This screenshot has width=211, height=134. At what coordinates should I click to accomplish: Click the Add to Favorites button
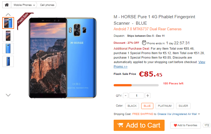[x=185, y=125]
